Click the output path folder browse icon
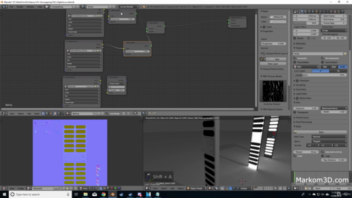352x198 pixels. (x=345, y=54)
